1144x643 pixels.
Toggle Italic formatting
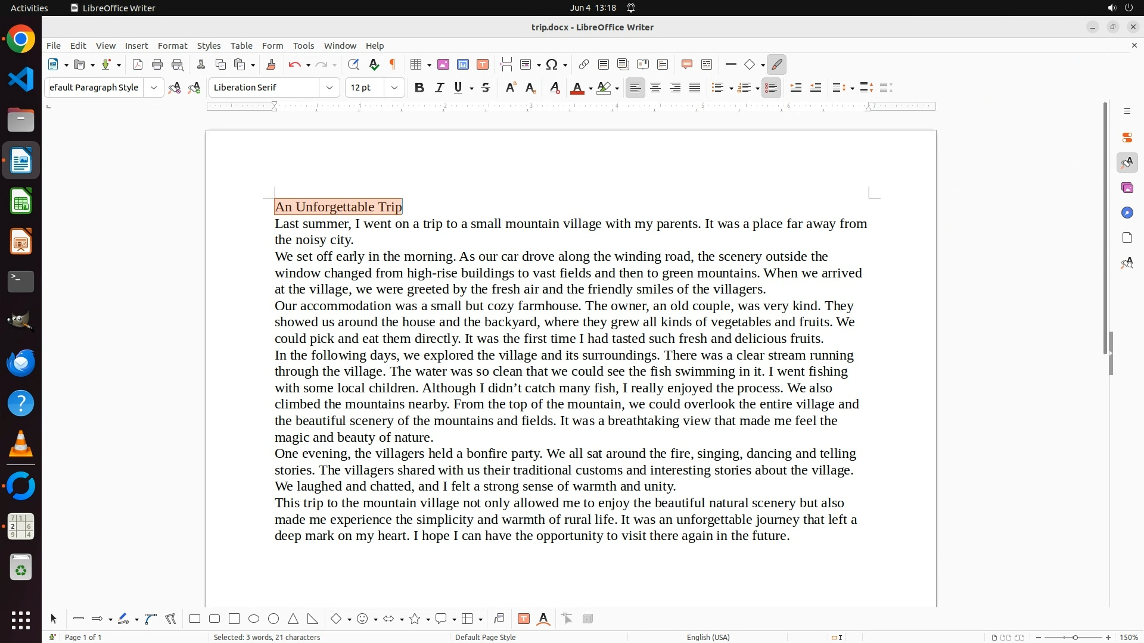[440, 88]
